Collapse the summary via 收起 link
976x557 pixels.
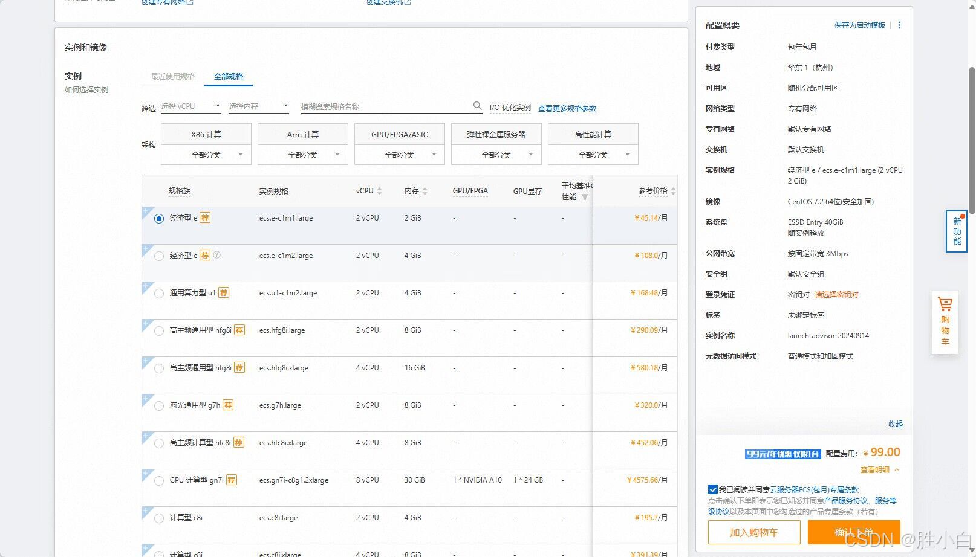(896, 424)
